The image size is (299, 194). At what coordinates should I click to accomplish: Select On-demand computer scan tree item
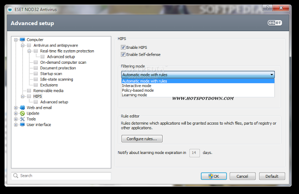click(63, 62)
